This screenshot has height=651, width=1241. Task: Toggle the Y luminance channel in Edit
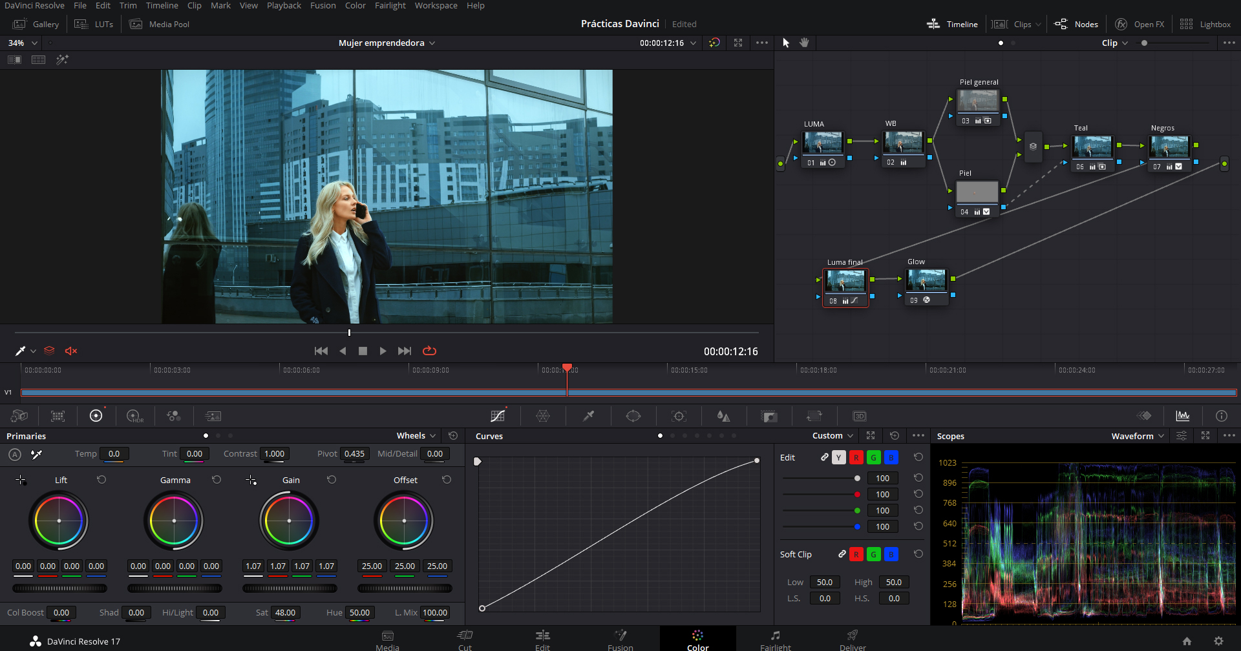[838, 457]
